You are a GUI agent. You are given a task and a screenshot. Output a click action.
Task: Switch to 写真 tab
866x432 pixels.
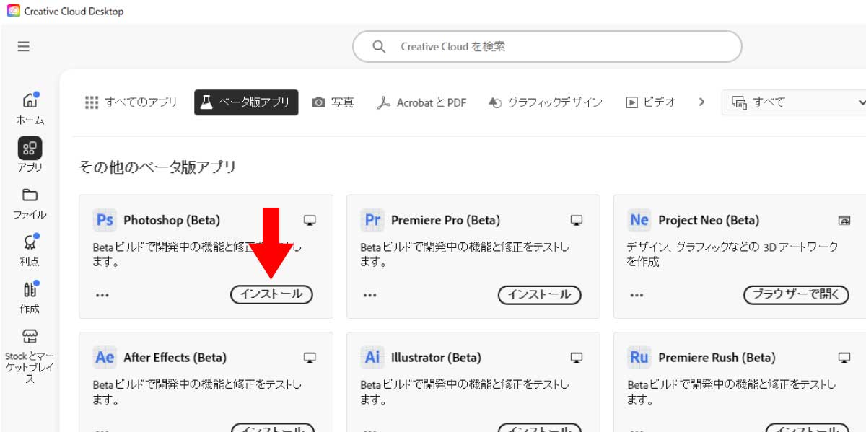click(333, 102)
